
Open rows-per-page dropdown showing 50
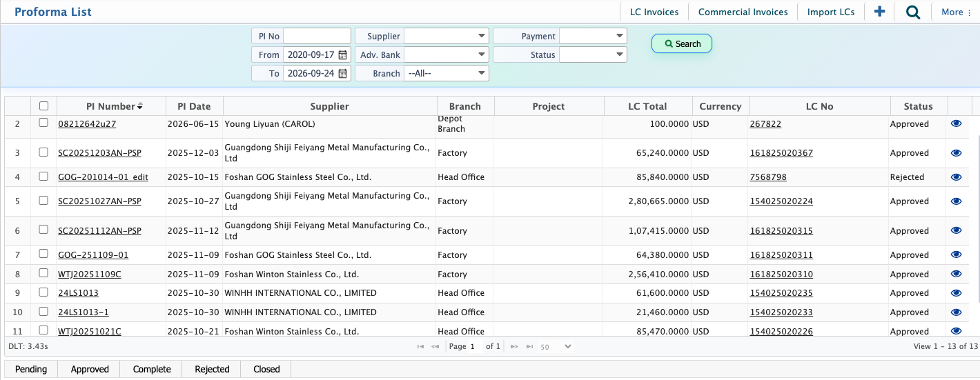(556, 347)
